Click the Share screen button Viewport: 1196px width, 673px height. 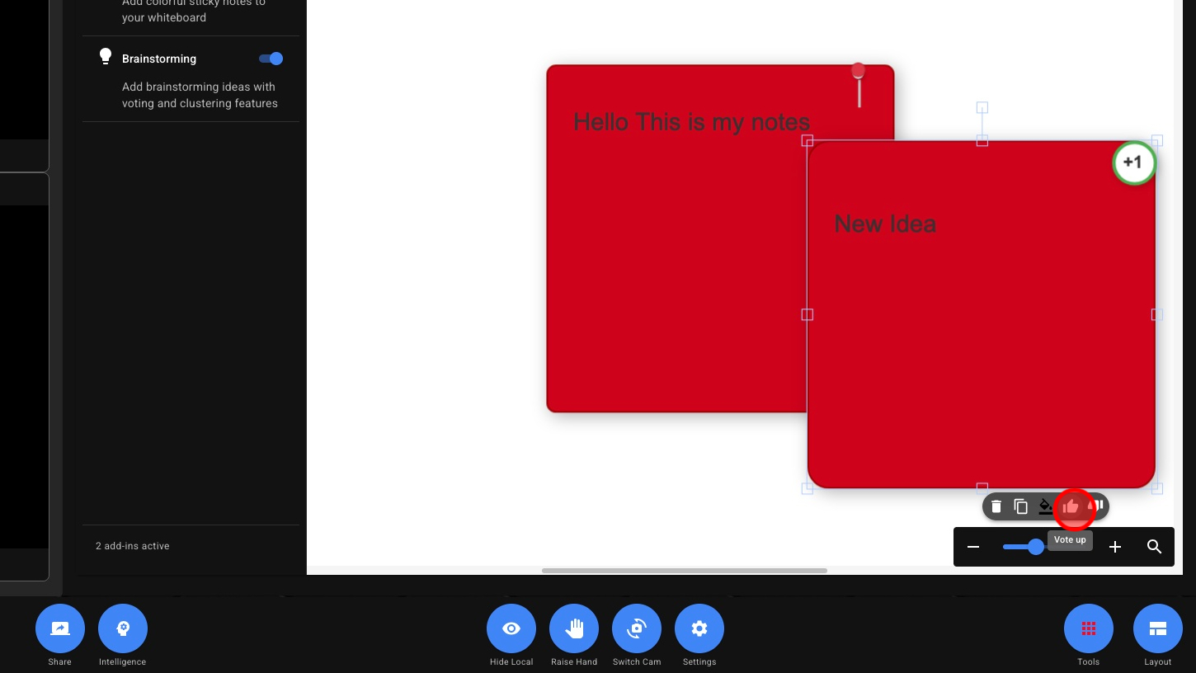click(x=60, y=628)
